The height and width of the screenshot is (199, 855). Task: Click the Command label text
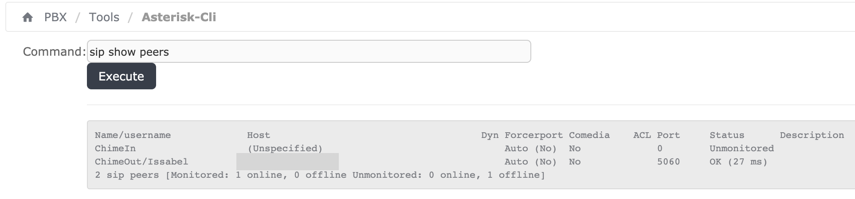[54, 52]
